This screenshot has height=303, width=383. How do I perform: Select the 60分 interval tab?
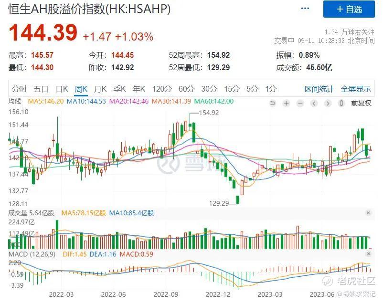[186, 89]
